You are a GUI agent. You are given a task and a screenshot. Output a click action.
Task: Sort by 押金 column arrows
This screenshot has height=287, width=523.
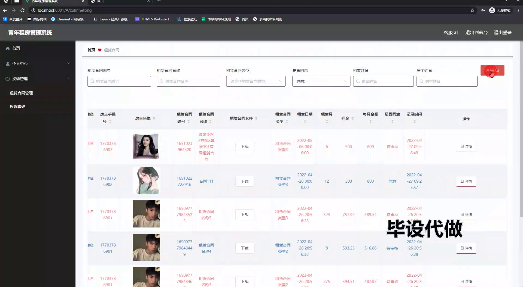point(352,118)
